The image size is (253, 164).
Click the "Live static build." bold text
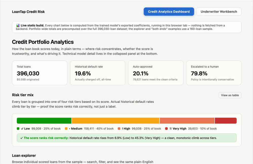point(32,25)
